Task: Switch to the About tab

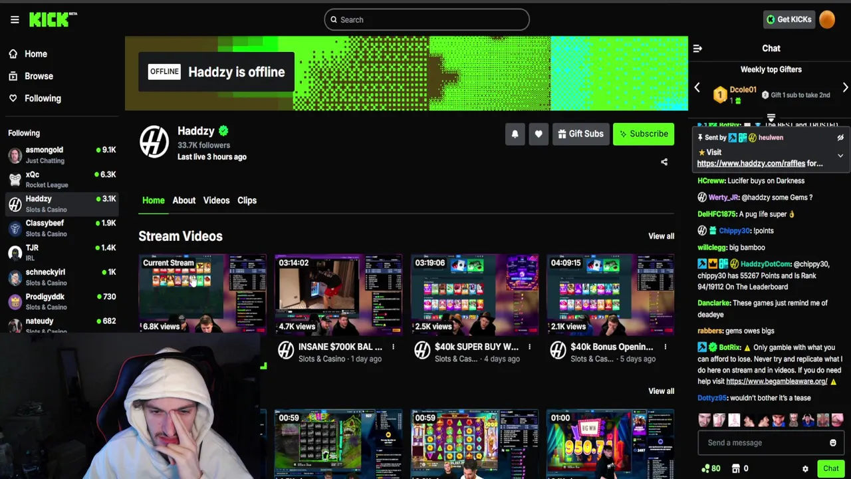Action: [x=184, y=200]
